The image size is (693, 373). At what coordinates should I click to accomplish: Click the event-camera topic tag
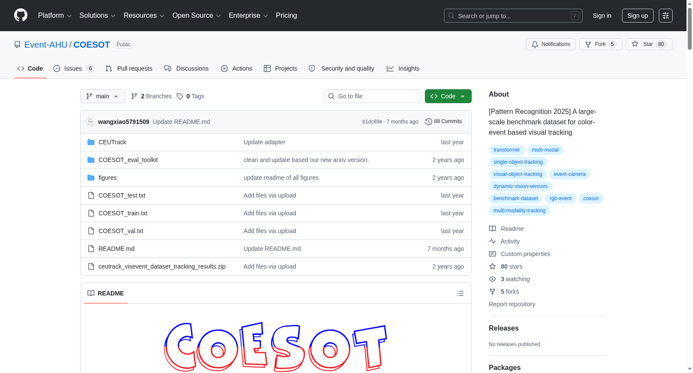(x=570, y=174)
